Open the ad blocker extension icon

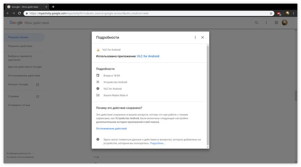pyautogui.click(x=279, y=13)
